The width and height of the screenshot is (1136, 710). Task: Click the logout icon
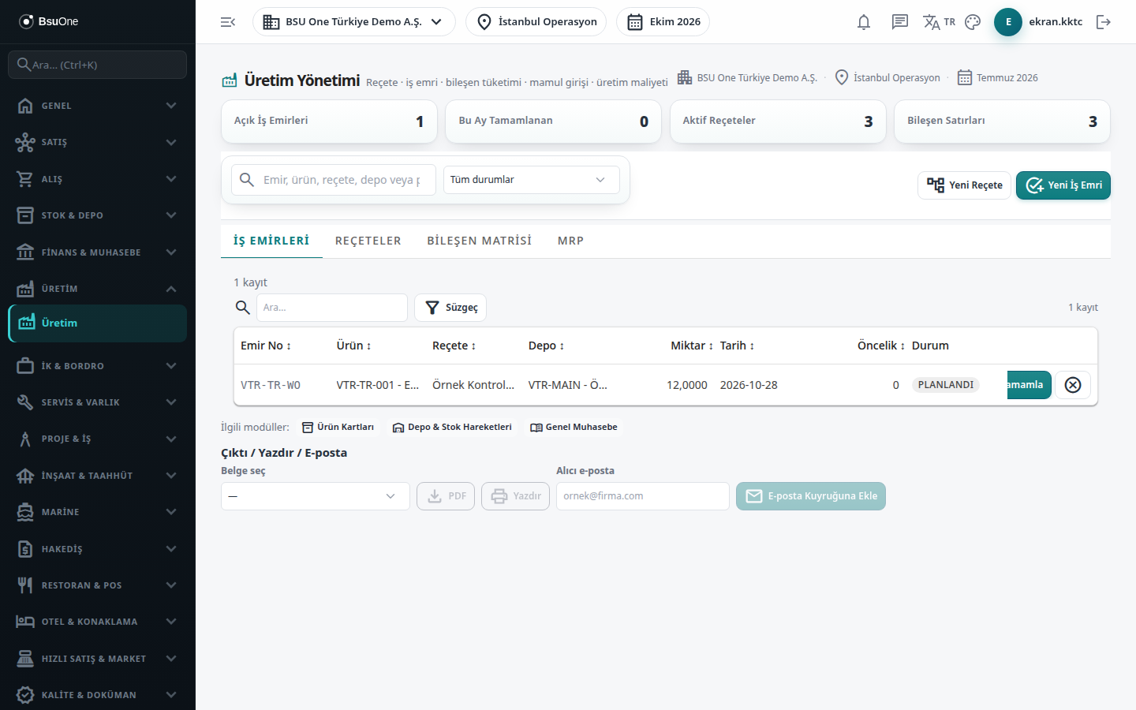pos(1104,22)
